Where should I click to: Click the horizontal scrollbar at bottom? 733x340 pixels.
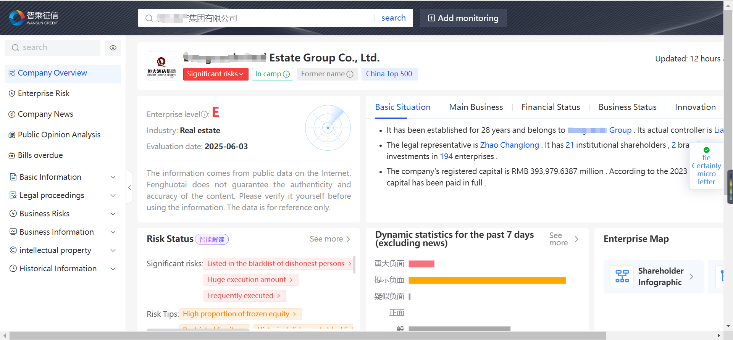308,336
